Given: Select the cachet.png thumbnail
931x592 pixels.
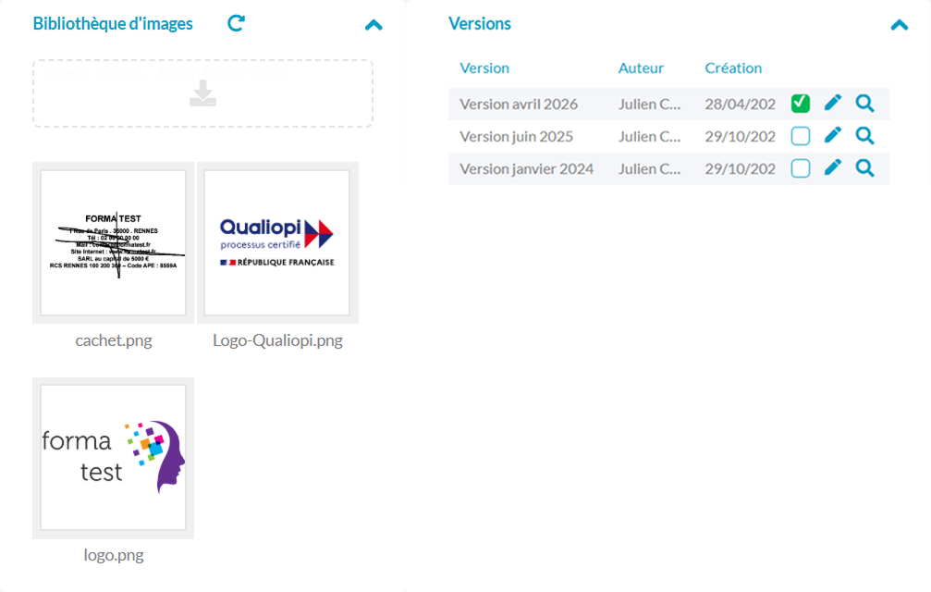Looking at the screenshot, I should [114, 243].
